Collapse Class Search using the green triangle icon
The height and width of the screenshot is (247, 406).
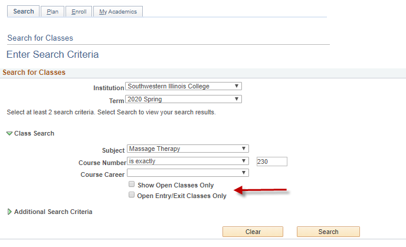(9, 134)
